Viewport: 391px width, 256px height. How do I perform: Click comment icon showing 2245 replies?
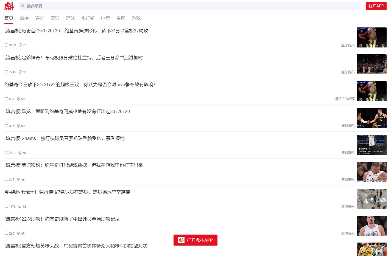(x=6, y=72)
